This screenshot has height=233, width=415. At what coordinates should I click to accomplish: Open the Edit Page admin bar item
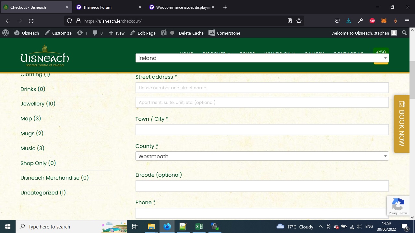143,33
